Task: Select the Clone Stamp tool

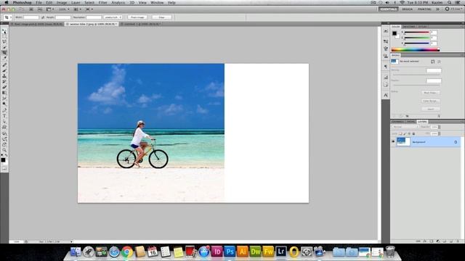Action: click(x=4, y=76)
